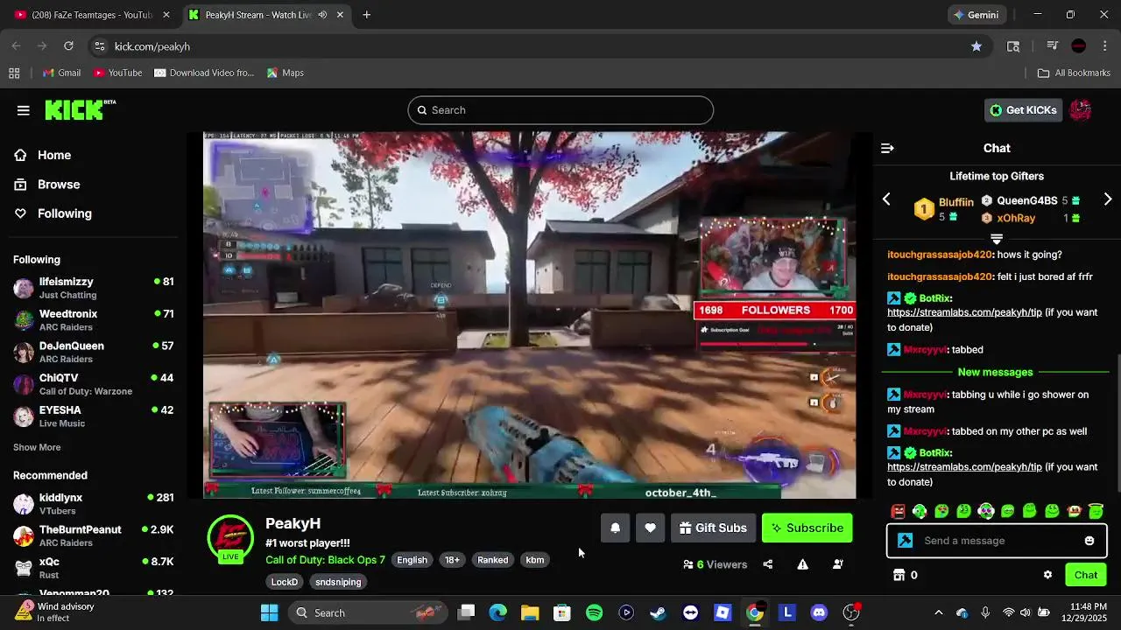Click the LockD tag
This screenshot has height=630, width=1121.
click(x=285, y=582)
